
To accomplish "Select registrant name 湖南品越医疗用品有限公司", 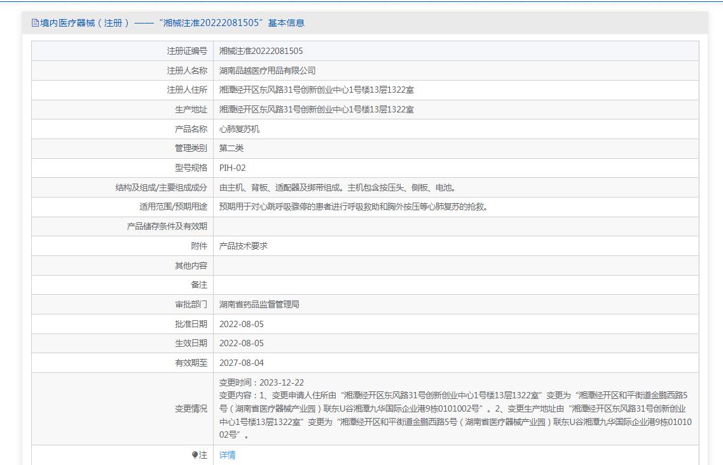I will (267, 71).
